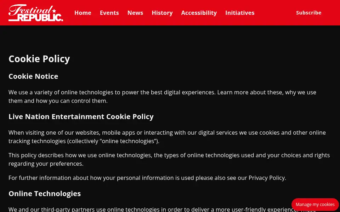This screenshot has width=340, height=212.
Task: Click the Privacy Policy text in paragraph
Action: 266,178
